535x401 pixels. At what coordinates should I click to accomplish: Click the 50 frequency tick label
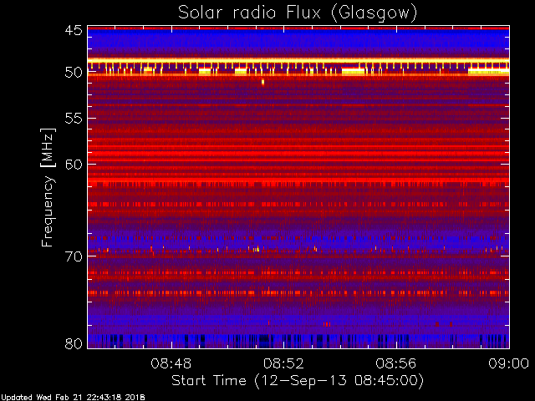click(74, 73)
